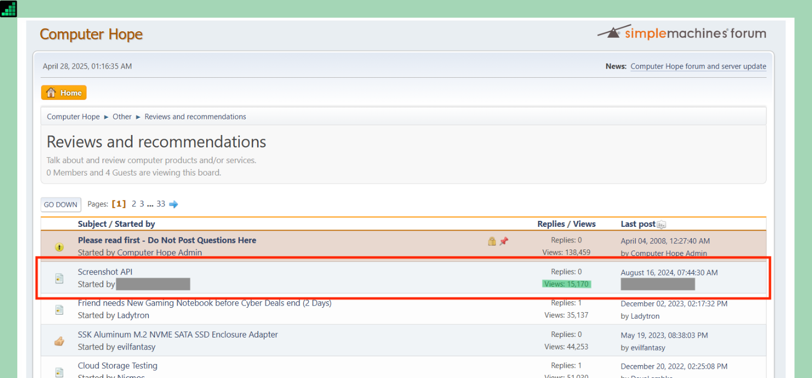
Task: Click the Home button with house icon
Action: click(x=64, y=93)
